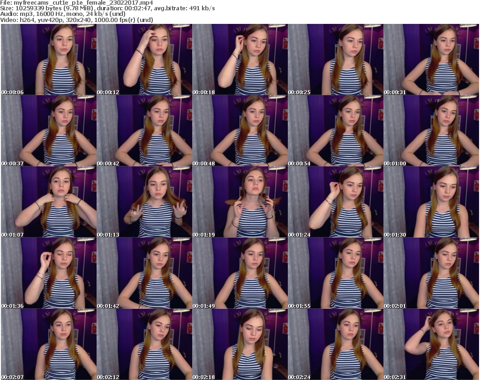Choose the thumbnail frame stamped 00:01:19
Screen dimensions: 480x380
240,202
